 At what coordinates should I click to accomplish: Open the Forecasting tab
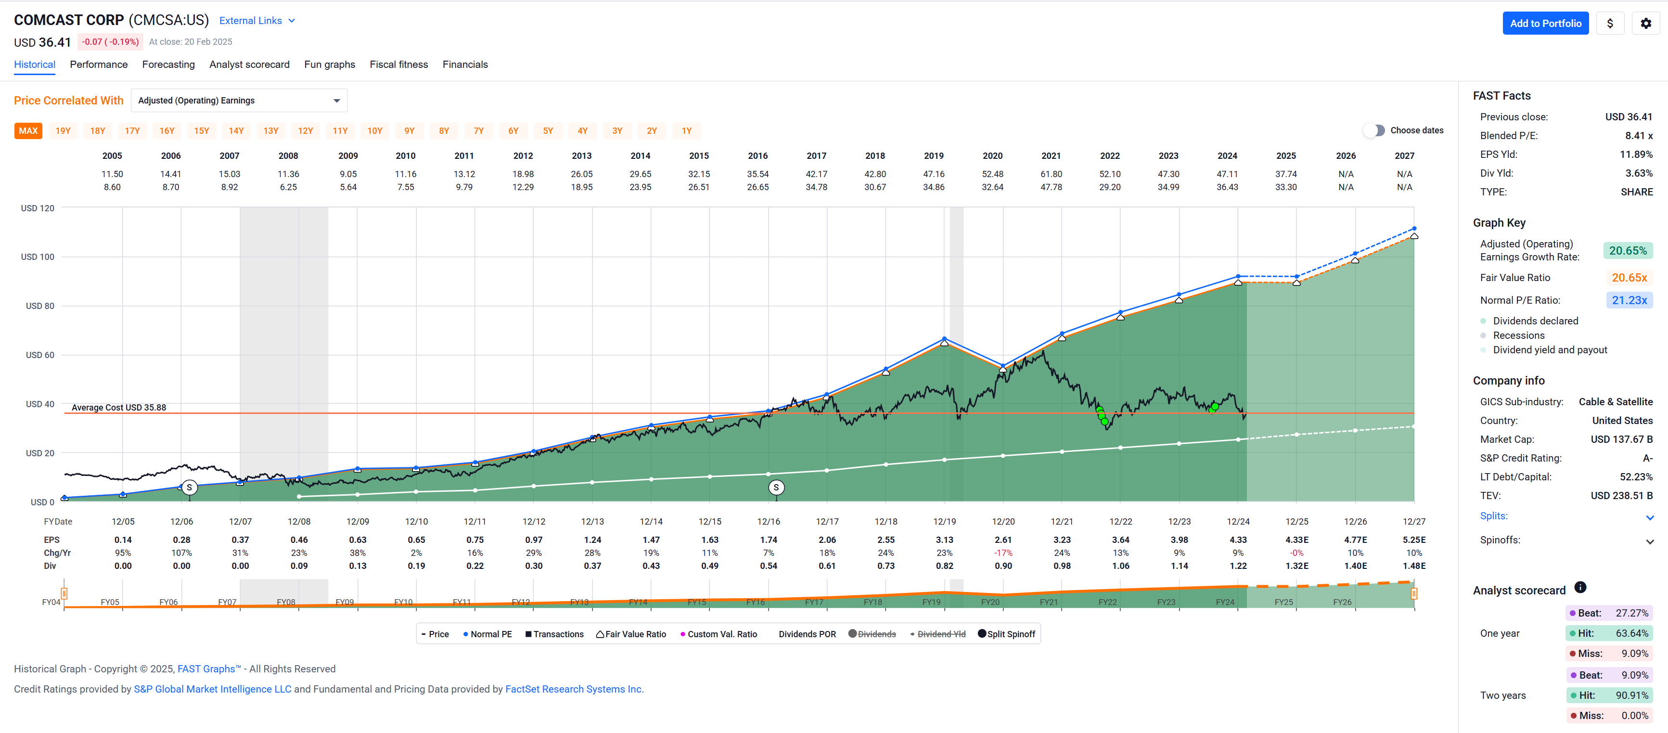point(168,65)
